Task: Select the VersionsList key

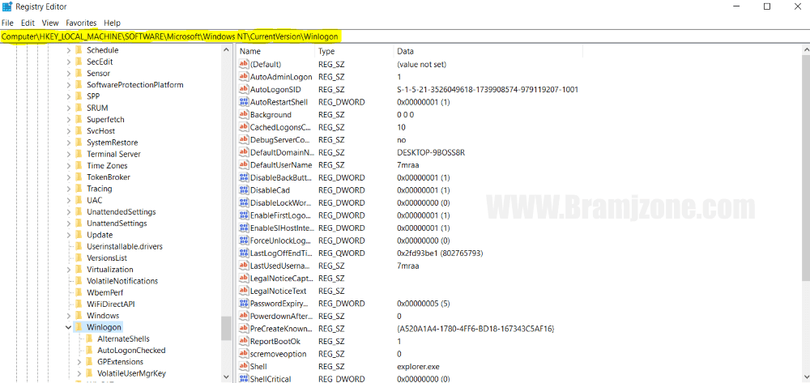Action: (x=107, y=258)
